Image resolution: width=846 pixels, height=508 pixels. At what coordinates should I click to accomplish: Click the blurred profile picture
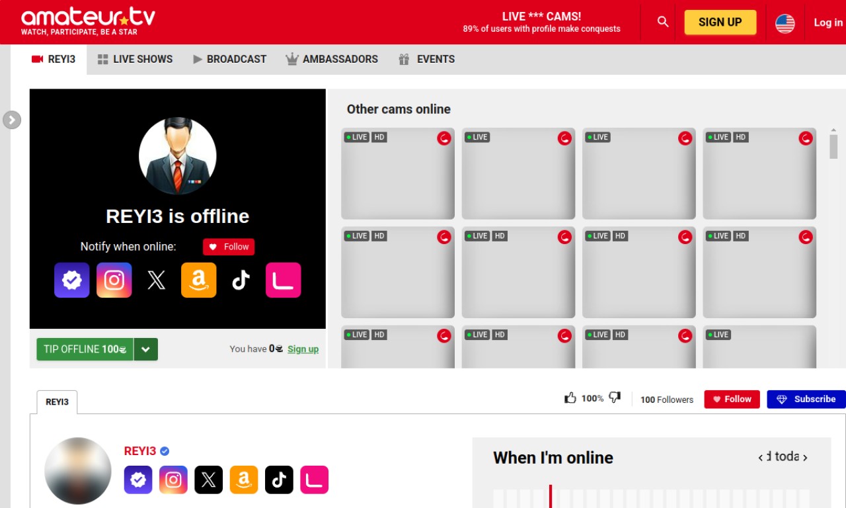pos(78,470)
